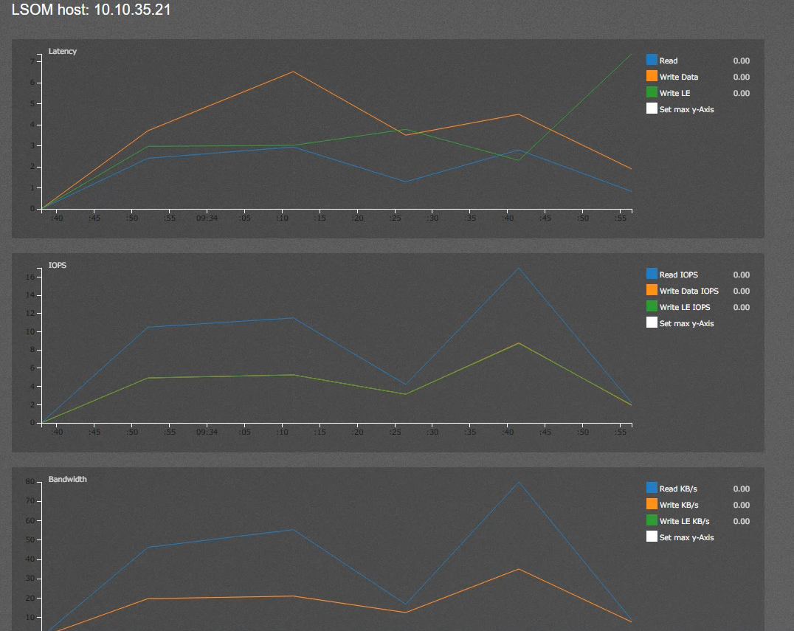Toggle the Write Data latency series swatch
The width and height of the screenshot is (794, 631).
pos(652,77)
